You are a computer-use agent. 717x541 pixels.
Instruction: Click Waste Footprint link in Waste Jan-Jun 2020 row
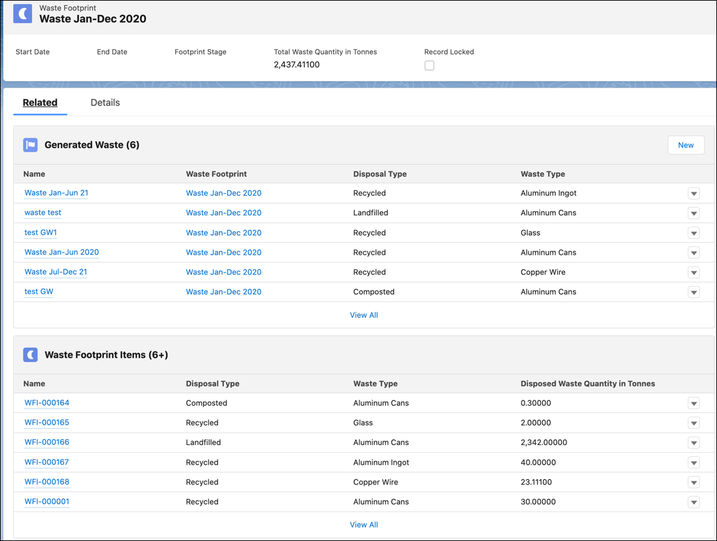[x=223, y=252]
